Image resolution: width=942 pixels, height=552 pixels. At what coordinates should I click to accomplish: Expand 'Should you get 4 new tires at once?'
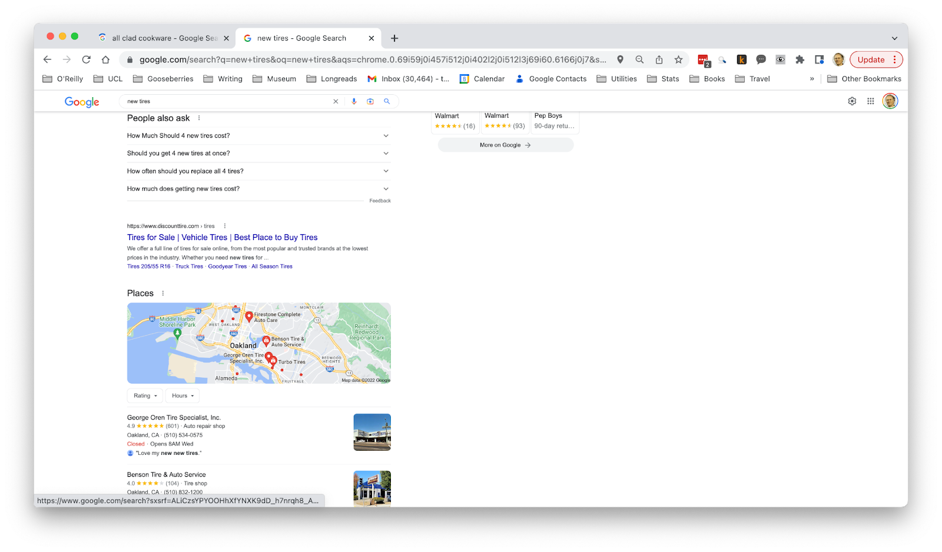pyautogui.click(x=258, y=153)
